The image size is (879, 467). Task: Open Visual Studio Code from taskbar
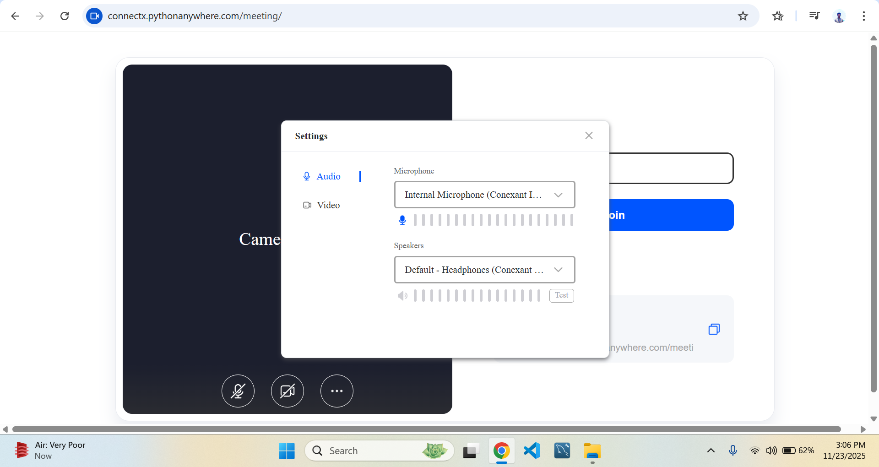coord(532,451)
